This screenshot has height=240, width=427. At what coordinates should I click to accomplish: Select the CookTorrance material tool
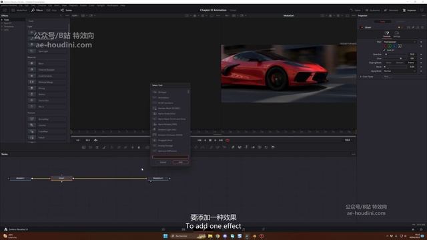(47, 76)
